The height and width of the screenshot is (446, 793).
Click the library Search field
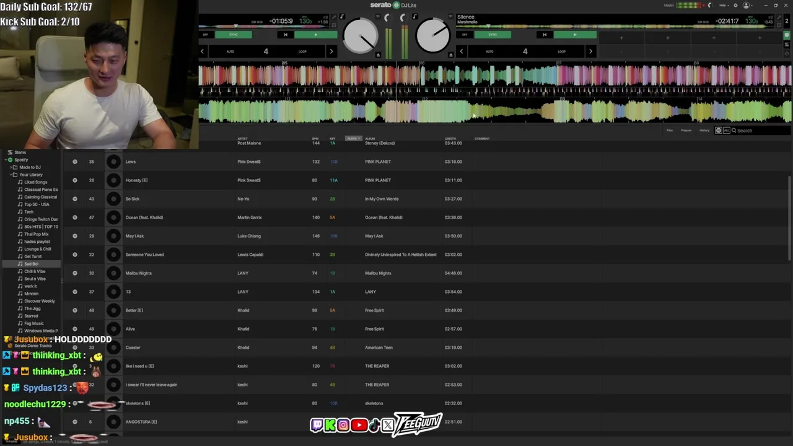tap(762, 131)
